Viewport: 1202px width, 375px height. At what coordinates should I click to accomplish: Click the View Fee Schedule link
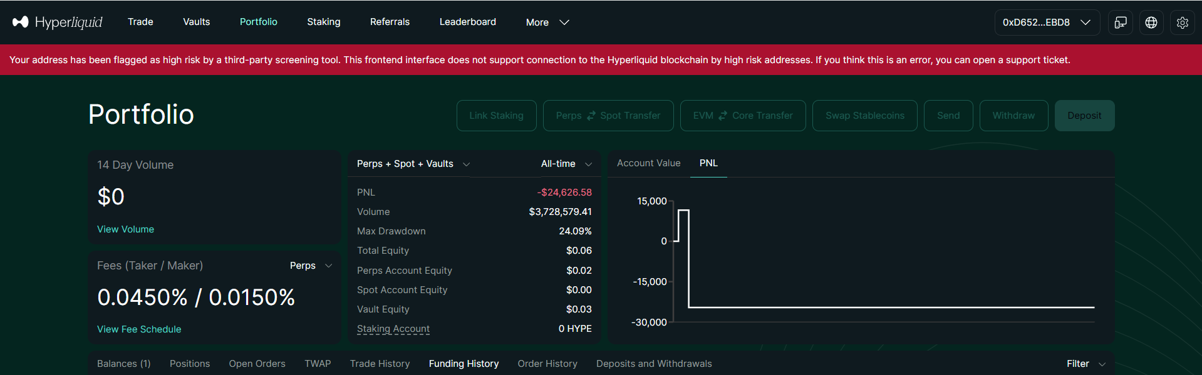(139, 329)
